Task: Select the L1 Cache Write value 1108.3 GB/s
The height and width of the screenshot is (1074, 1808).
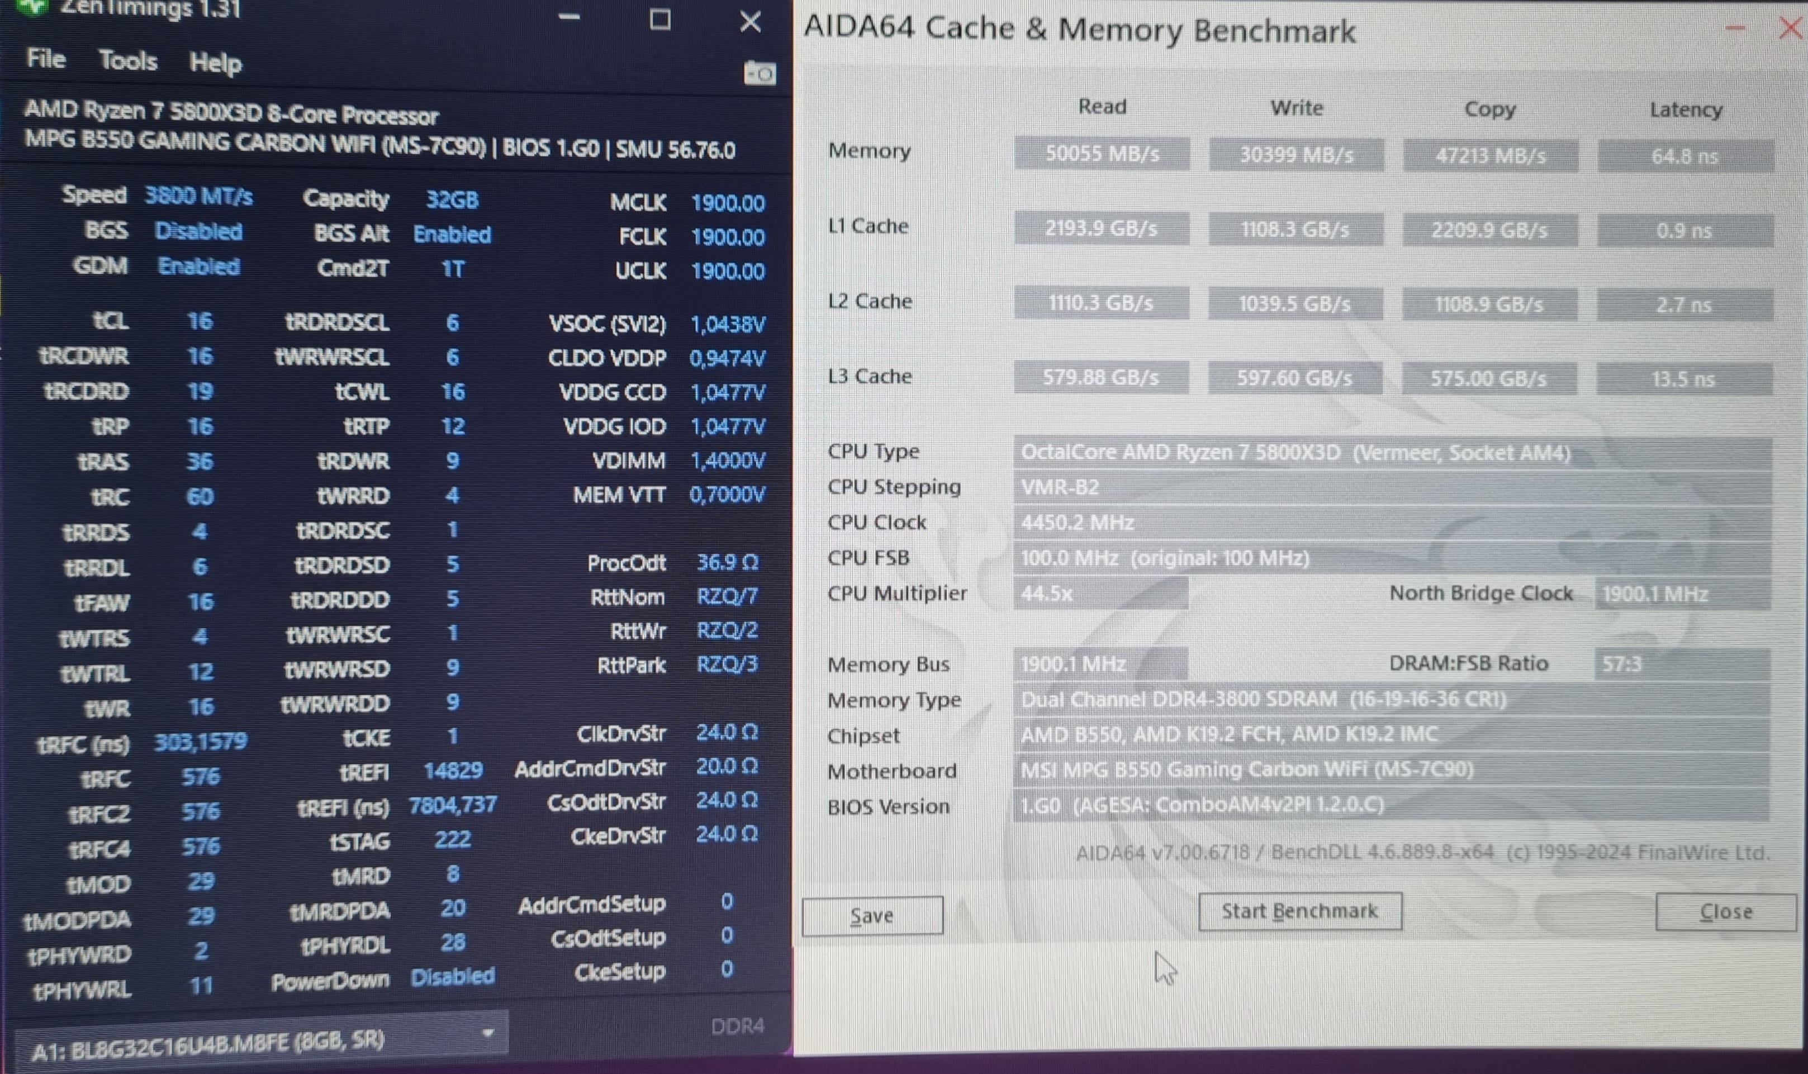Action: pyautogui.click(x=1296, y=230)
